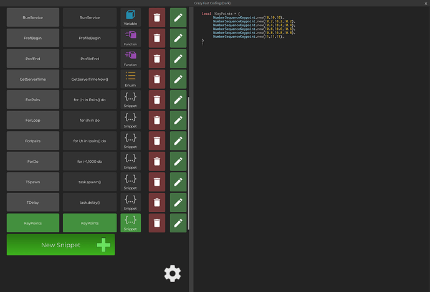The image size is (430, 292).
Task: Edit the ForLoop snippet
Action: point(178,120)
